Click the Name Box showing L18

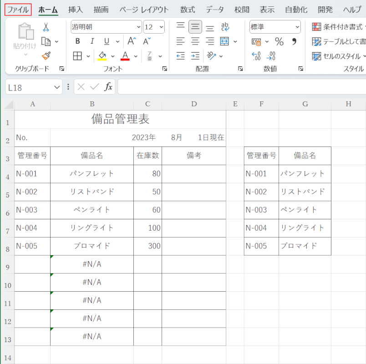click(30, 87)
